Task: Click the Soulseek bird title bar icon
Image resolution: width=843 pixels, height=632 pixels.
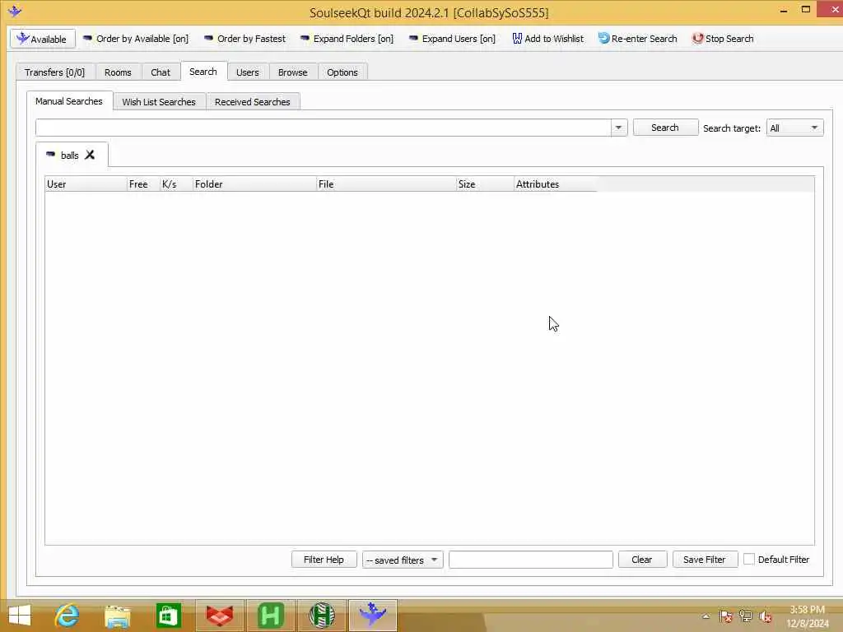Action: (15, 11)
